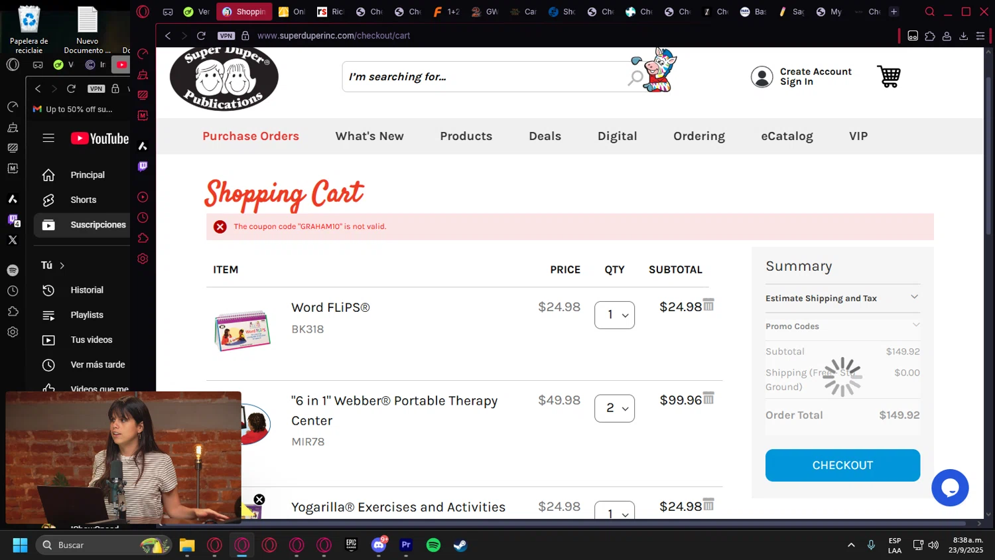This screenshot has width=995, height=560.
Task: Open downloads icon in front browser toolbar
Action: point(963,36)
